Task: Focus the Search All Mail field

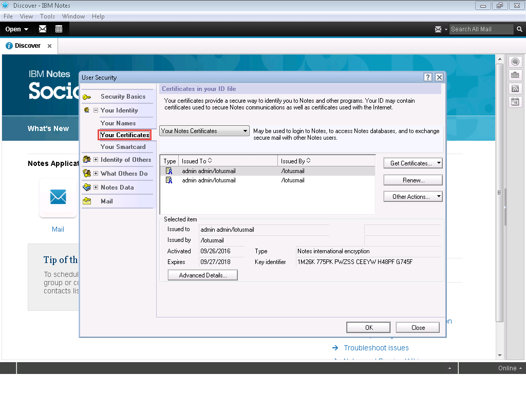Action: tap(481, 29)
